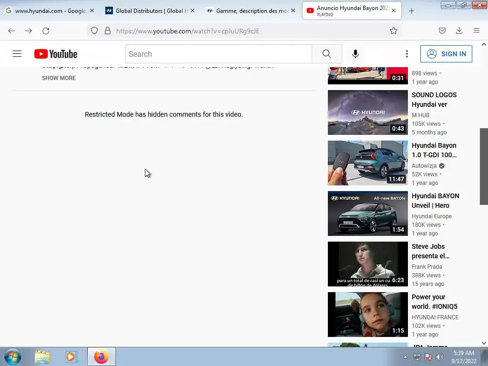Viewport: 488px width, 366px height.
Task: Click the HYUNDAI FRANCE channel name
Action: point(435,317)
